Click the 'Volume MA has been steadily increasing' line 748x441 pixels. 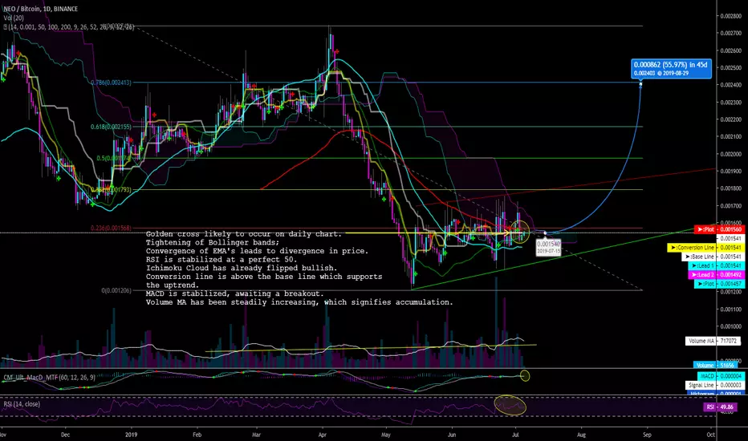coord(299,302)
